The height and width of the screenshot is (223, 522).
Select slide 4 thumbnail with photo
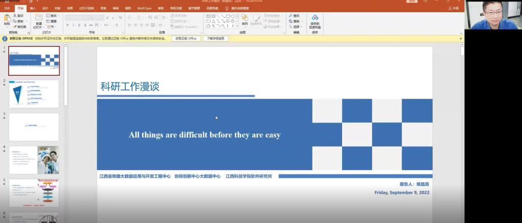click(x=34, y=159)
